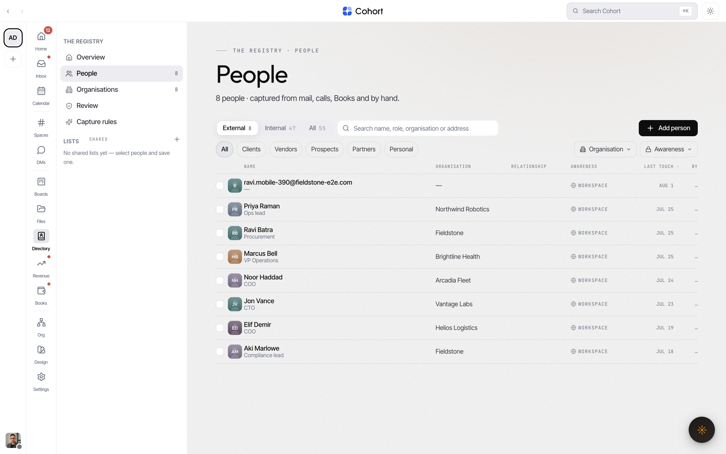Open the Design icon
726x454 pixels.
point(41,354)
